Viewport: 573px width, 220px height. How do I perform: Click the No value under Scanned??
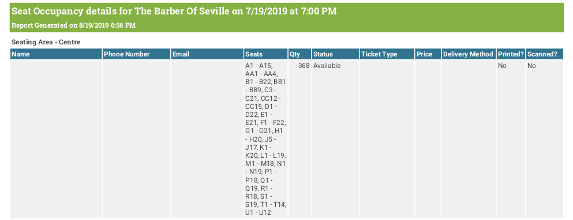531,66
